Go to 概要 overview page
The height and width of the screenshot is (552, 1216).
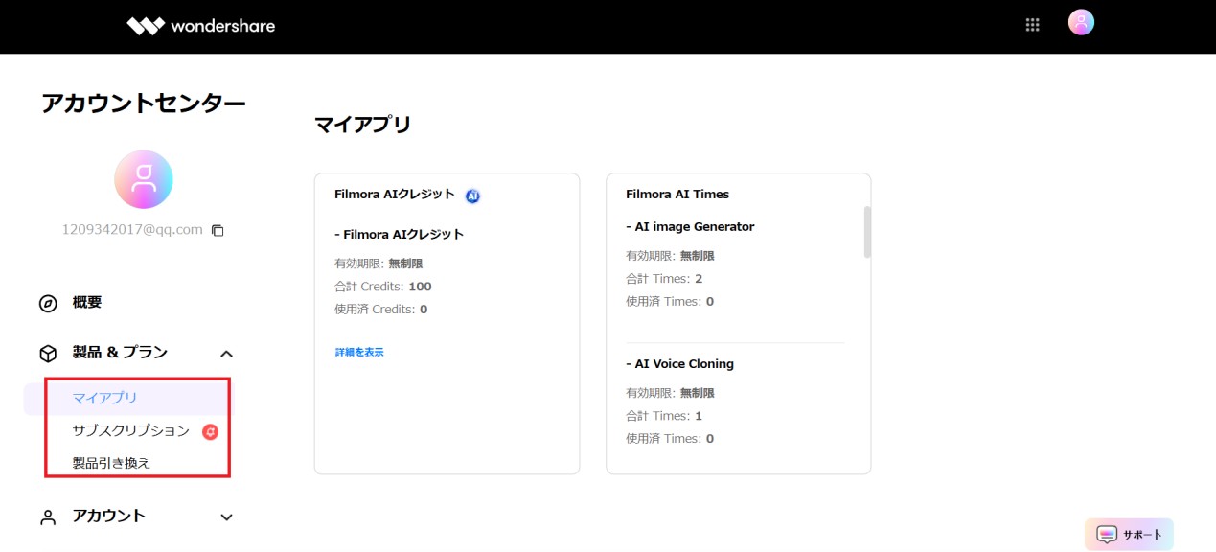click(87, 303)
